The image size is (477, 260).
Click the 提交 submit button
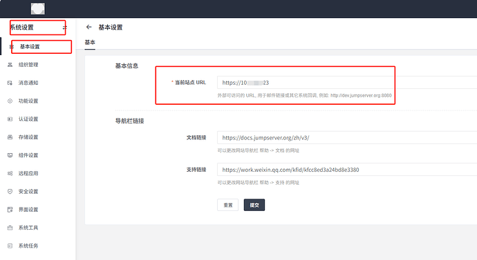coord(254,205)
